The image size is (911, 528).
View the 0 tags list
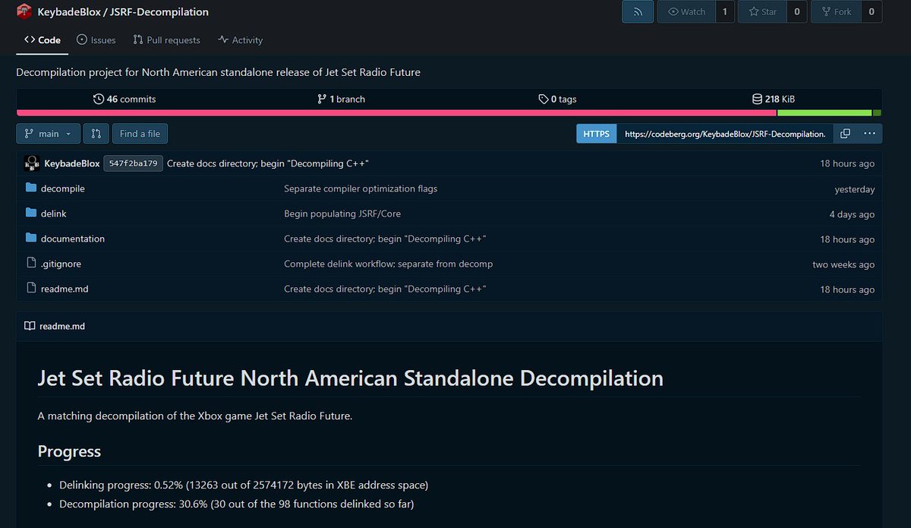pos(557,99)
